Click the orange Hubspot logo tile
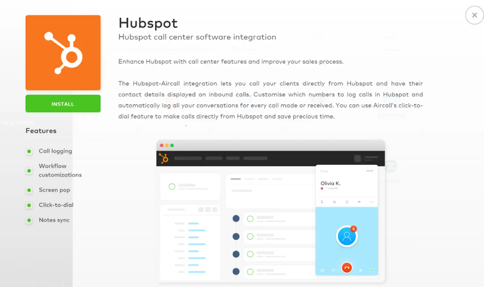484x287 pixels. click(63, 53)
